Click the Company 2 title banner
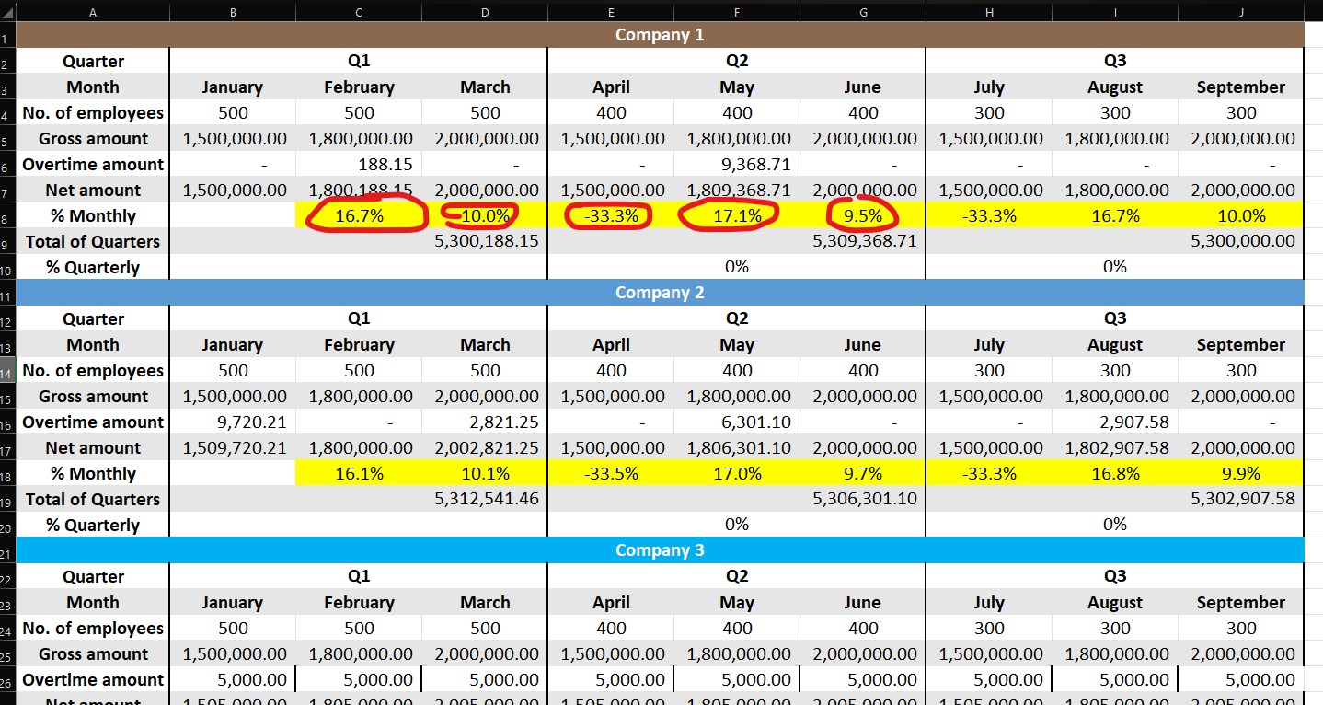This screenshot has height=705, width=1323. pos(660,293)
